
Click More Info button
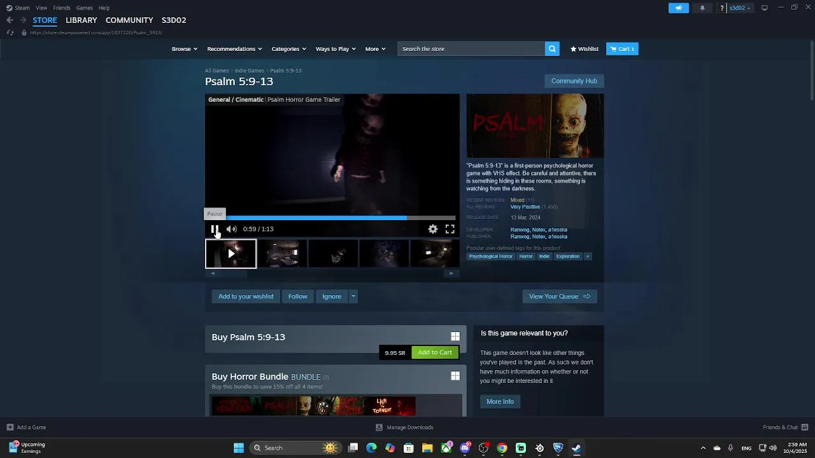(500, 401)
